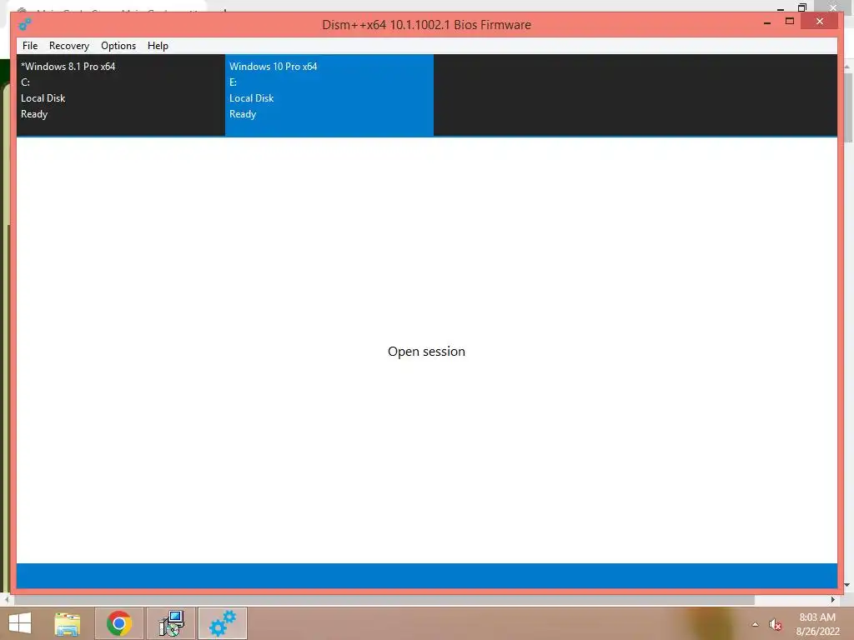The height and width of the screenshot is (640, 854).
Task: Show hidden system tray icons
Action: (755, 624)
